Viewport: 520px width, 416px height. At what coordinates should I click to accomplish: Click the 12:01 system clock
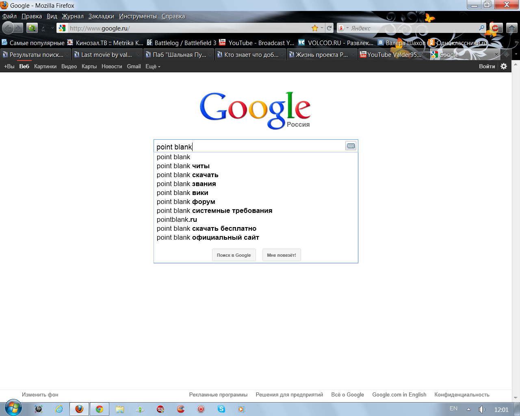click(501, 409)
